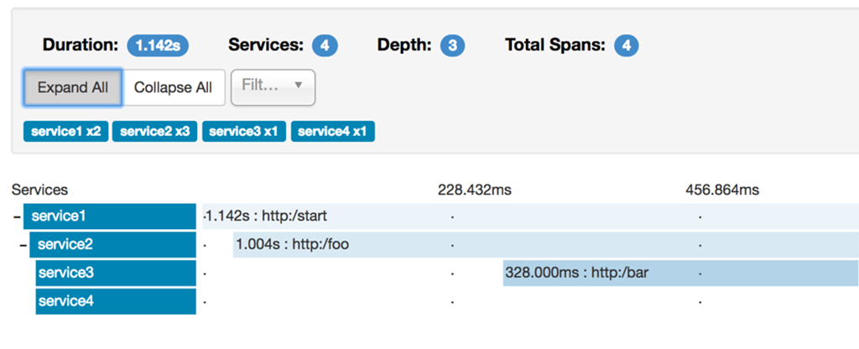Select the service1 x2 badge

[66, 132]
